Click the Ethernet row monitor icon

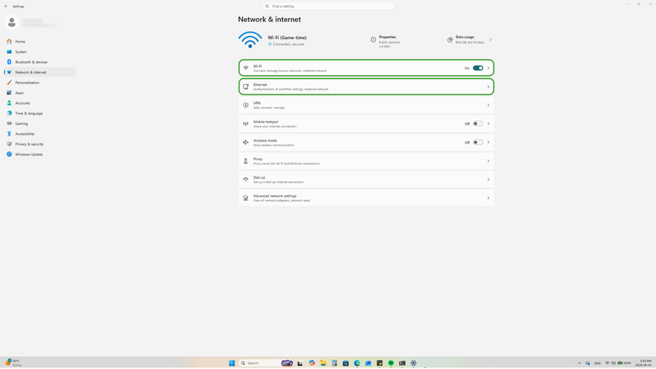pos(245,86)
